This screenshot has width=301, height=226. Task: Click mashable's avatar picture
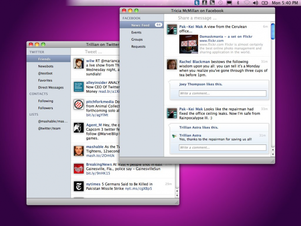click(x=79, y=151)
